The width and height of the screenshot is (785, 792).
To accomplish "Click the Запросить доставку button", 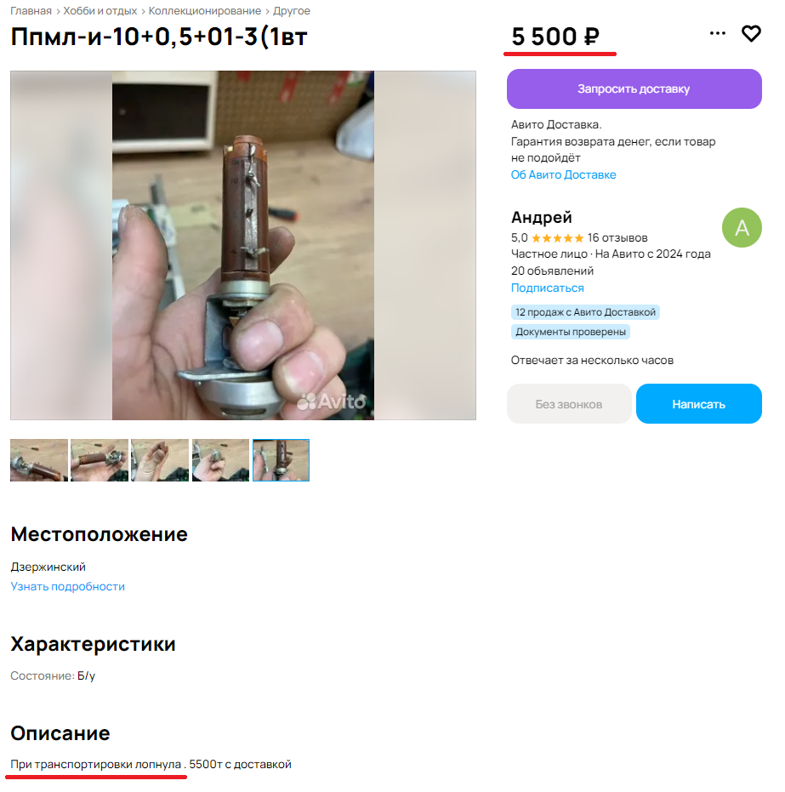I will click(x=634, y=88).
